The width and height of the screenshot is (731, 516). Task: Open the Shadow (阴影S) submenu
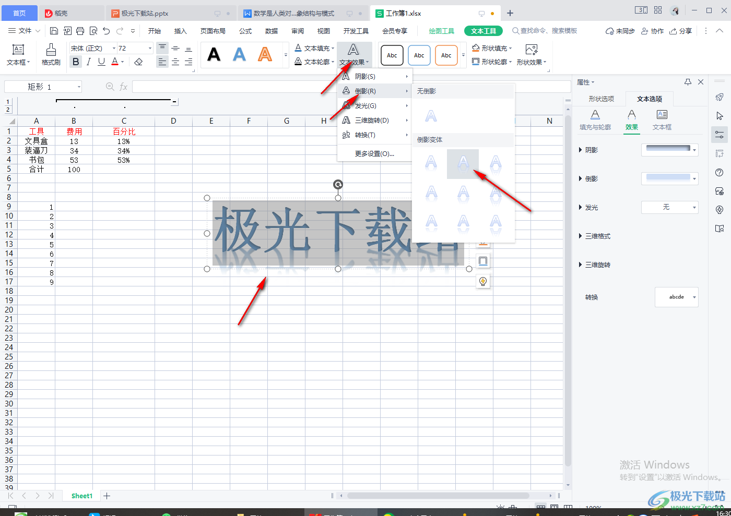(x=375, y=76)
